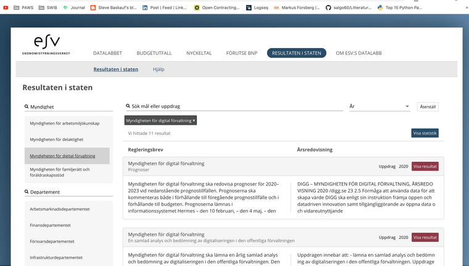
Task: Open the LinkedIn Post Feed bookmark
Action: pos(166,7)
